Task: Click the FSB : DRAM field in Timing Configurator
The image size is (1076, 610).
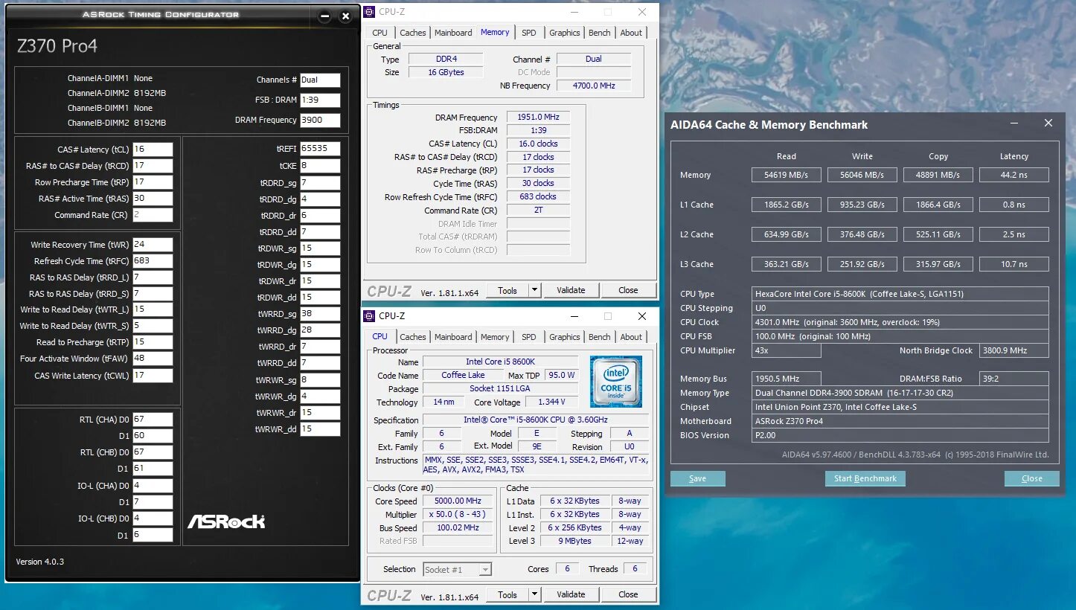Action: [320, 100]
